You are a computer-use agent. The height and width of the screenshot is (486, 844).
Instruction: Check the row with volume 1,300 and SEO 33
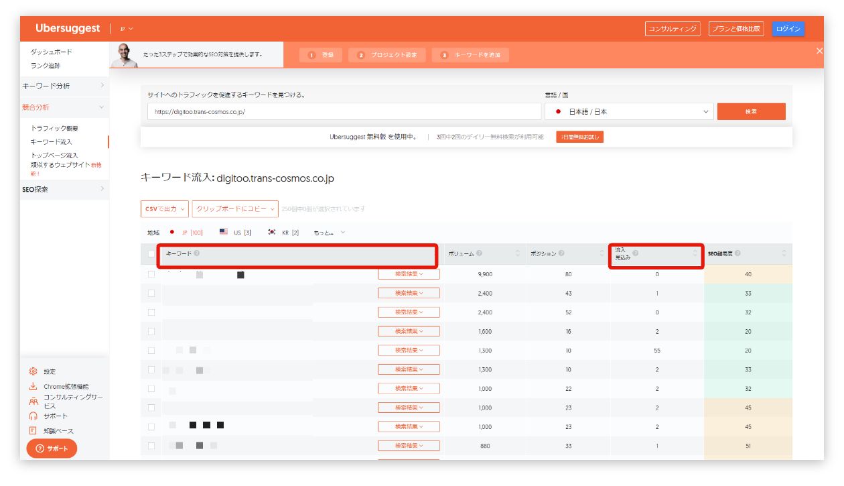[x=151, y=369]
